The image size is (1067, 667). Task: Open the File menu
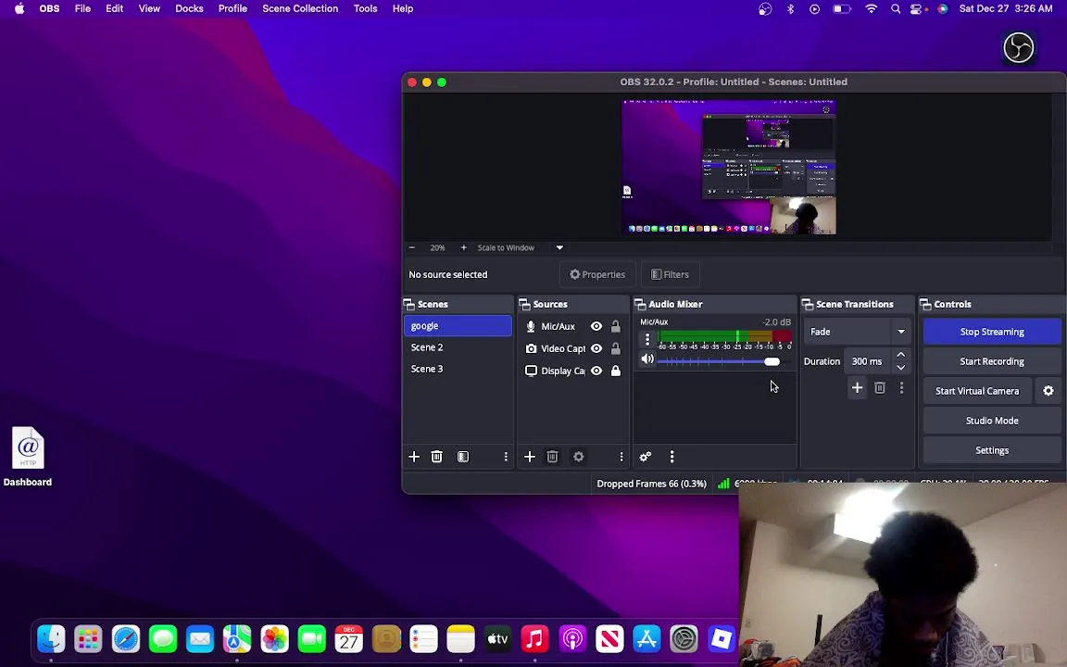(x=83, y=9)
